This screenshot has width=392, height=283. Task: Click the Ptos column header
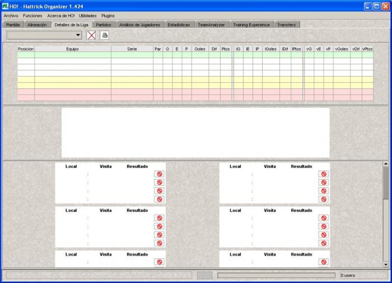(x=226, y=49)
